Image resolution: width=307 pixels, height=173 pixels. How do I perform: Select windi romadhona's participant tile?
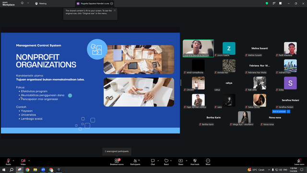[198, 66]
